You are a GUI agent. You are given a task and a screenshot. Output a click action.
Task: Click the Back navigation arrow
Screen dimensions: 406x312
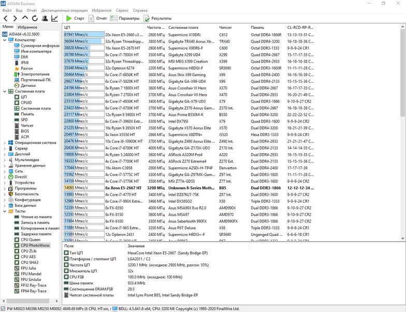(6, 19)
